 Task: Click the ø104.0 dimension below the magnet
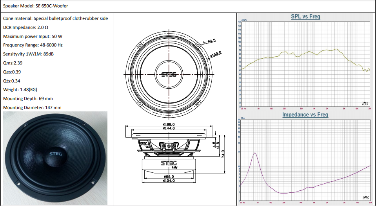[x=169, y=181]
